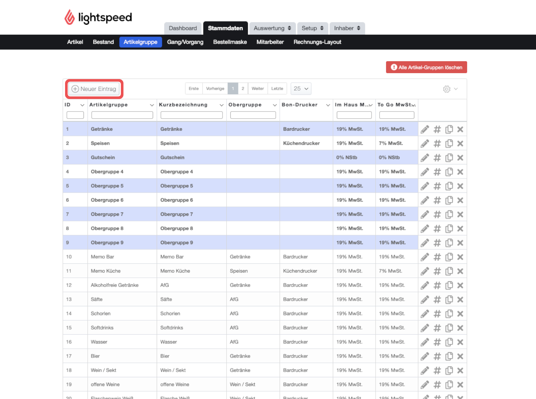Open the page size dropdown showing 25
The width and height of the screenshot is (536, 399).
[x=301, y=89]
